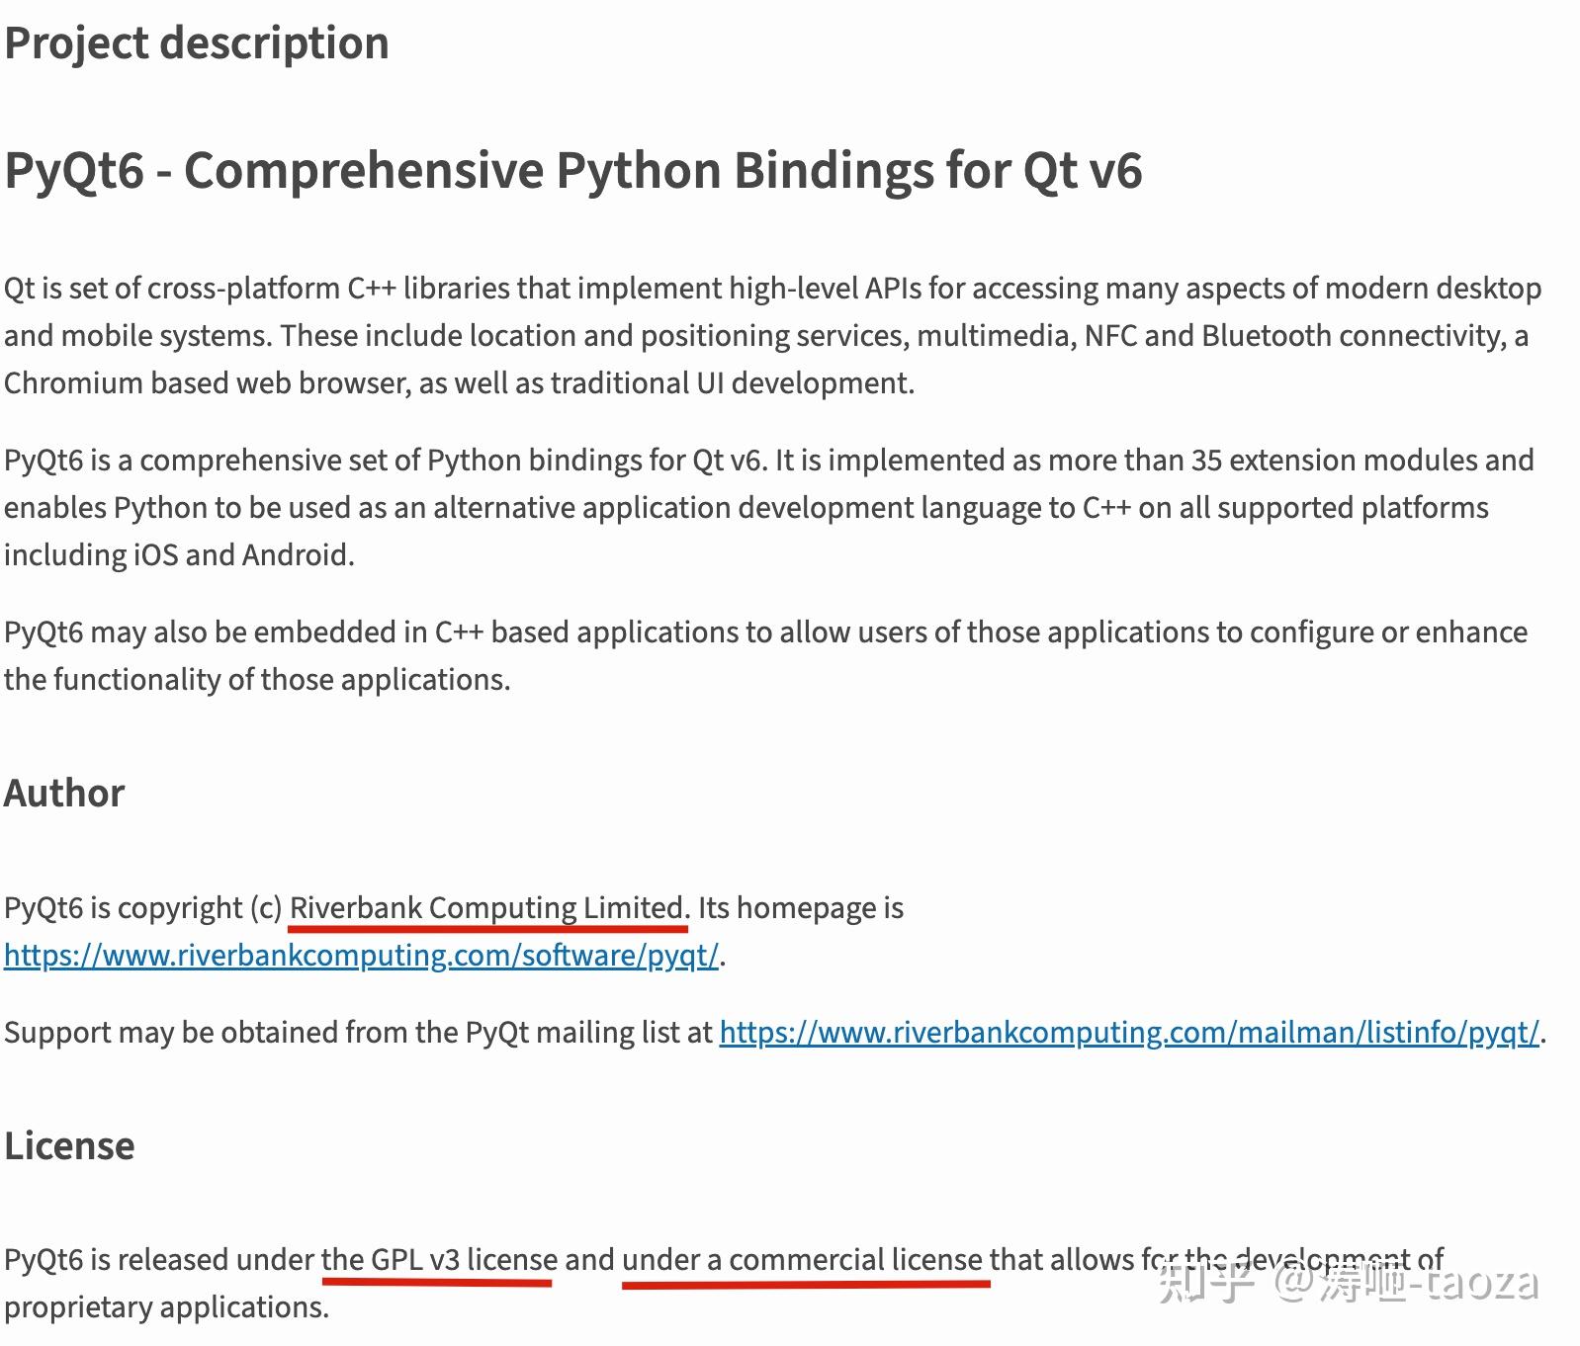Click the text 'Riverbank Computing Limited'

click(487, 907)
